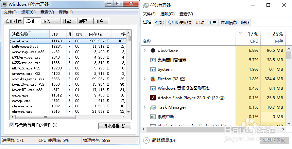This screenshot has width=292, height=149.
Task: Expand the obs64.exe process group
Action: coord(145,50)
